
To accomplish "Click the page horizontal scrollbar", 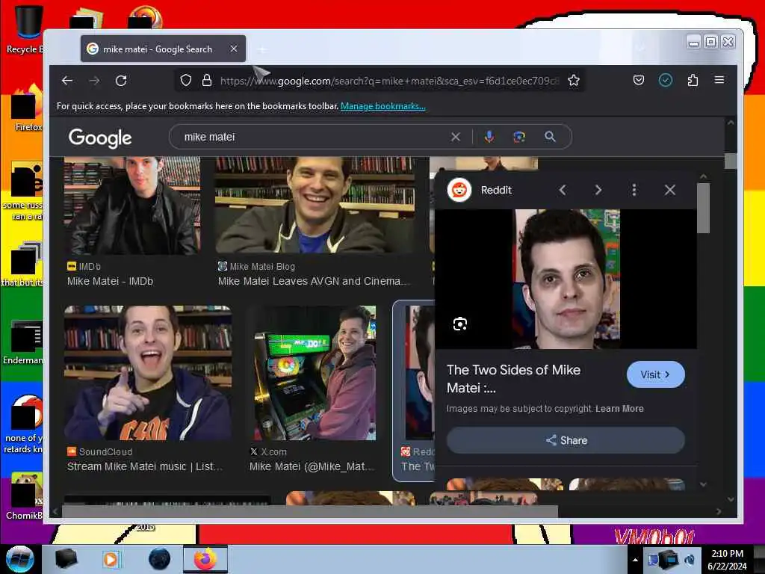I will (x=309, y=511).
